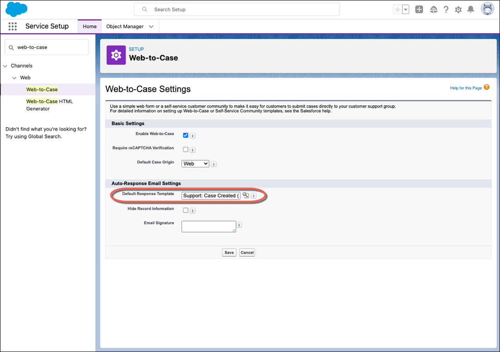Viewport: 500px width, 352px height.
Task: Check the Hide Record Information checkbox
Action: click(x=186, y=210)
